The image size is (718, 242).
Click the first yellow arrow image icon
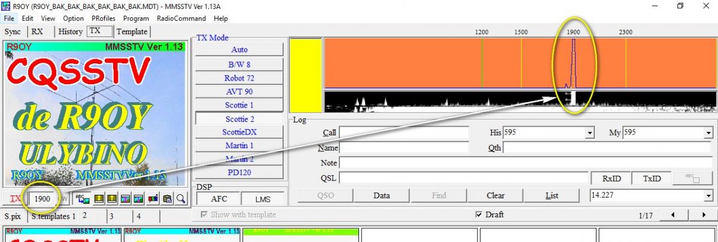click(x=99, y=198)
